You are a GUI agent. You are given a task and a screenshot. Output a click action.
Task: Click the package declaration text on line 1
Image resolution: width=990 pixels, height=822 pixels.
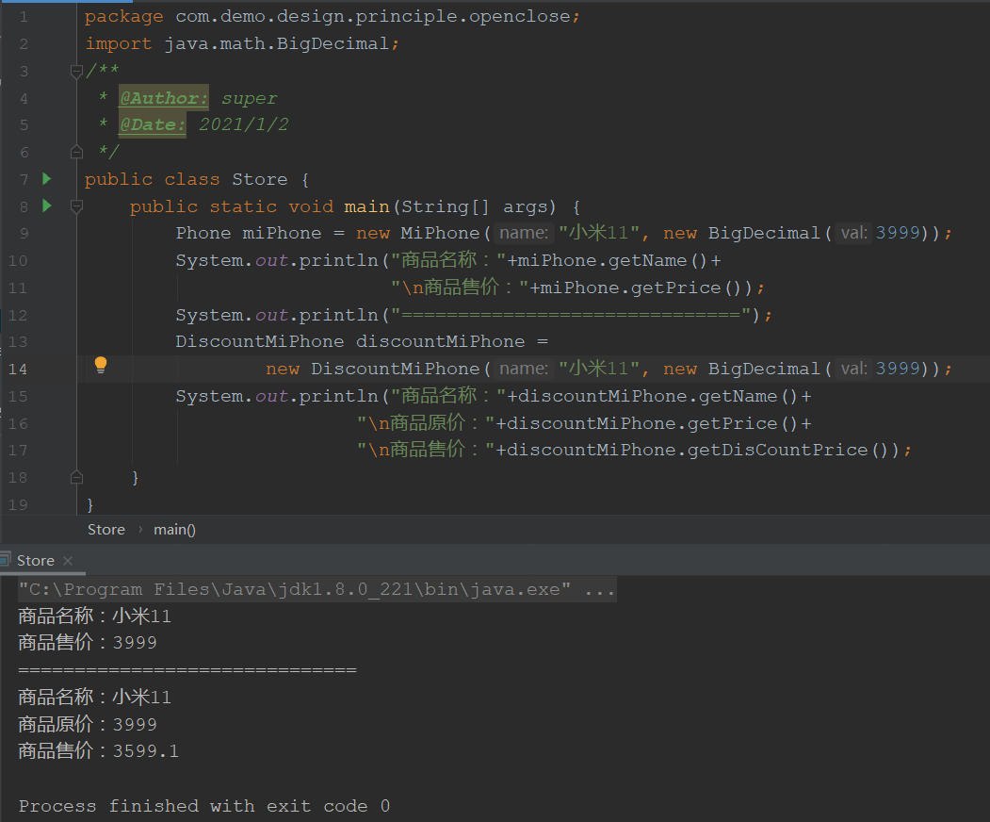coord(333,16)
